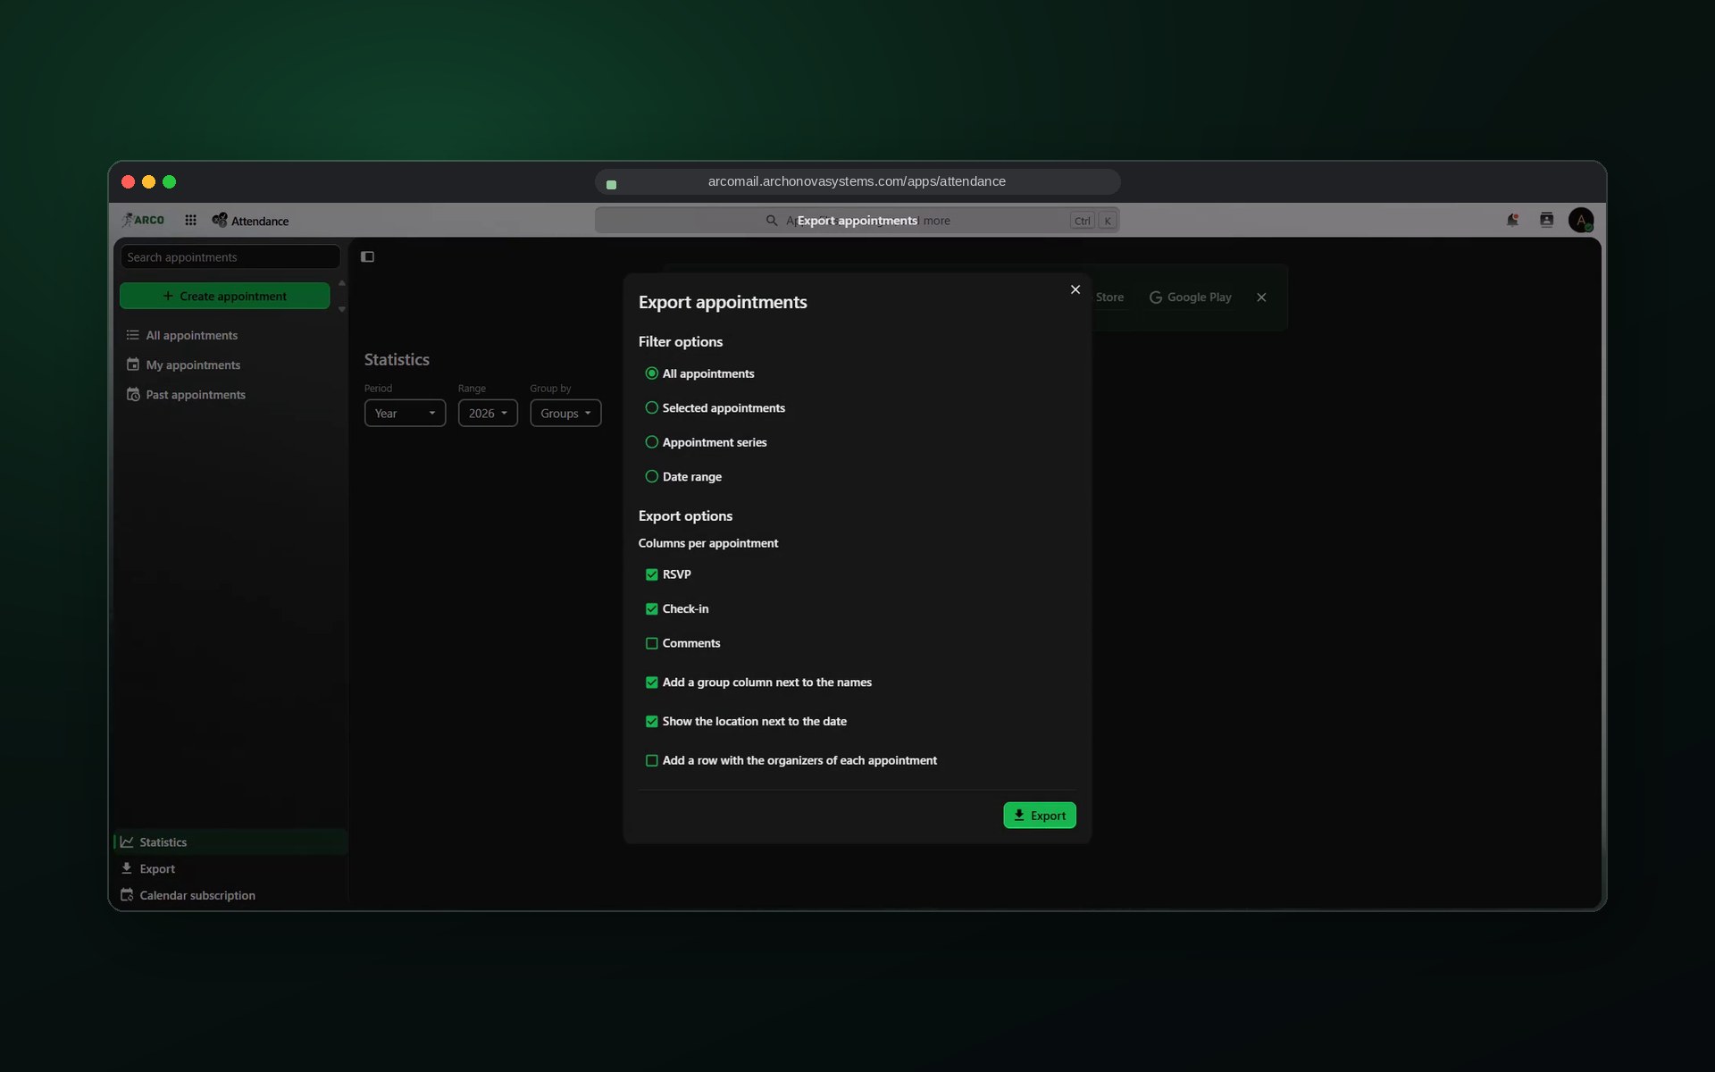Click the green Export button
This screenshot has height=1072, width=1715.
[1040, 816]
